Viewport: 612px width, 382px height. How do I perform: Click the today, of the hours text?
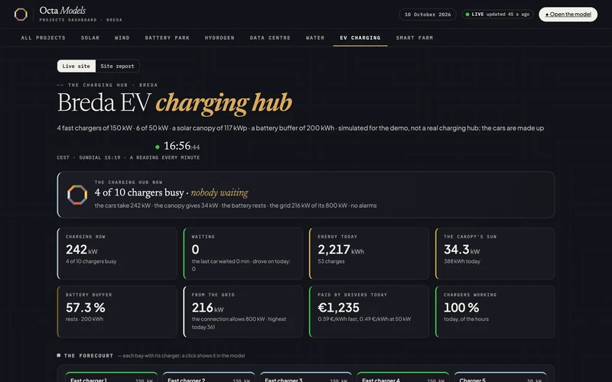466,319
